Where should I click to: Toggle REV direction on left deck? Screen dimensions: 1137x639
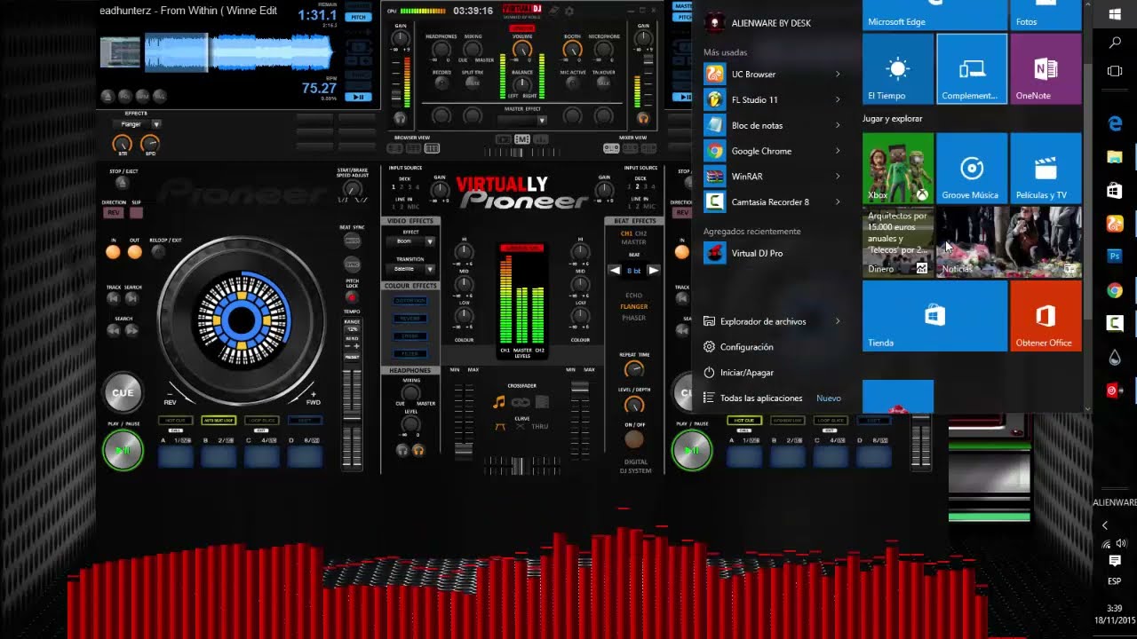tap(113, 213)
